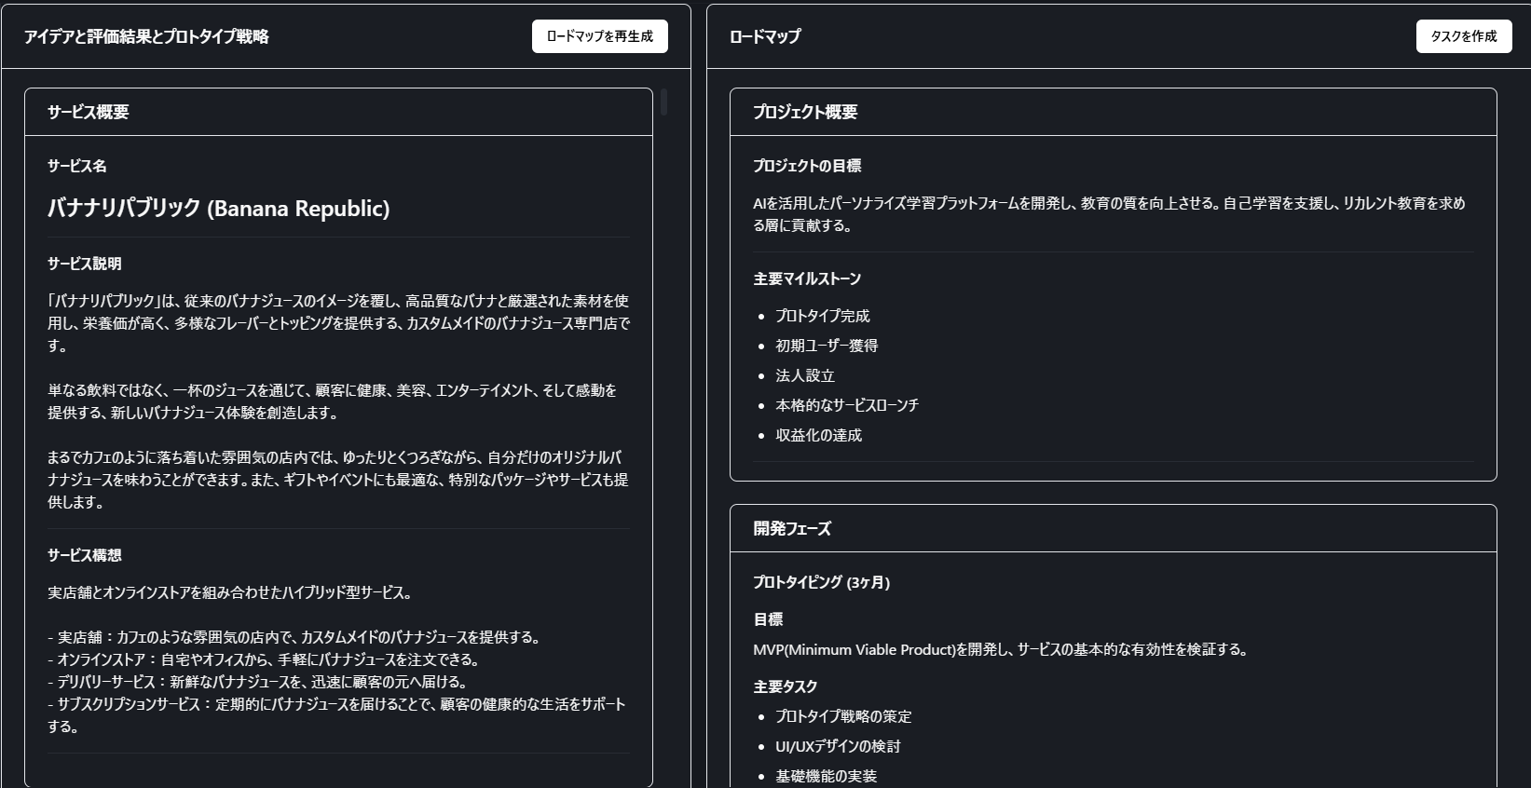This screenshot has width=1531, height=788.
Task: Select the 本格的なサービスローンチ milestone
Action: [x=847, y=405]
